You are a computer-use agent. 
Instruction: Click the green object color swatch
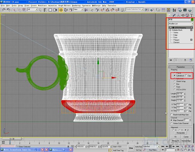[192, 20]
